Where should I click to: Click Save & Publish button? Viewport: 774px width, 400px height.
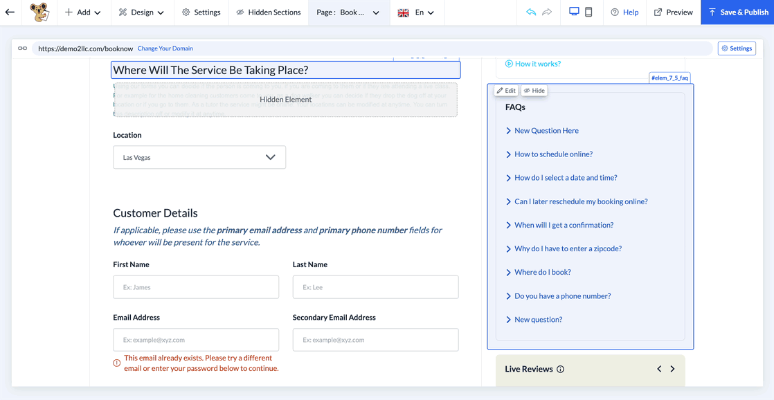(x=737, y=12)
